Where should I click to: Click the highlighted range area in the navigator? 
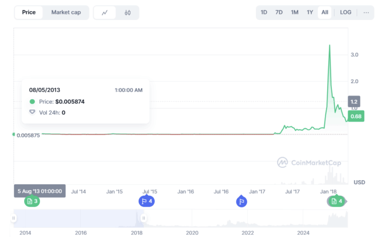click(x=79, y=218)
